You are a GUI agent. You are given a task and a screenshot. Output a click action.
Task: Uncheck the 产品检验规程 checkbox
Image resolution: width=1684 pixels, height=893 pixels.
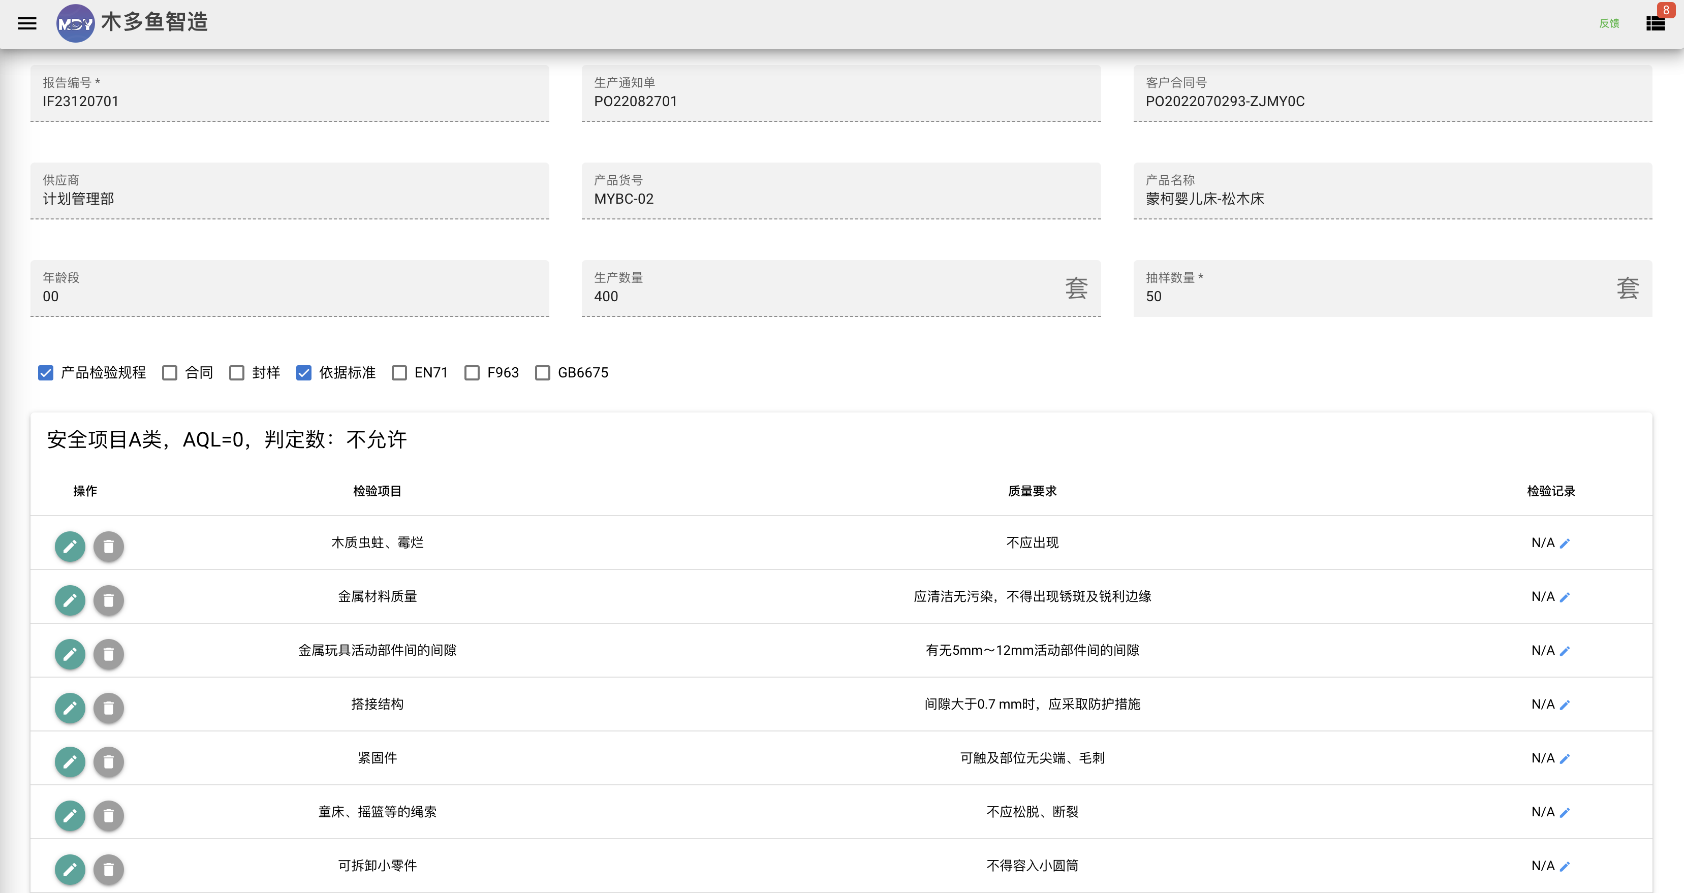45,372
